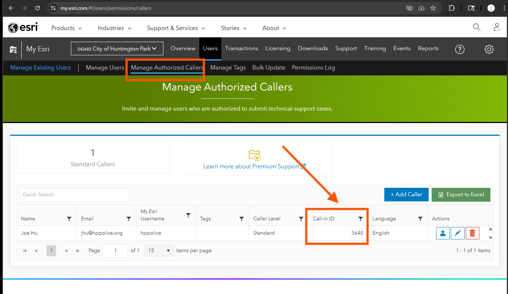Viewport: 508px width, 294px height.
Task: Expand the Support & Services menu
Action: pos(176,28)
